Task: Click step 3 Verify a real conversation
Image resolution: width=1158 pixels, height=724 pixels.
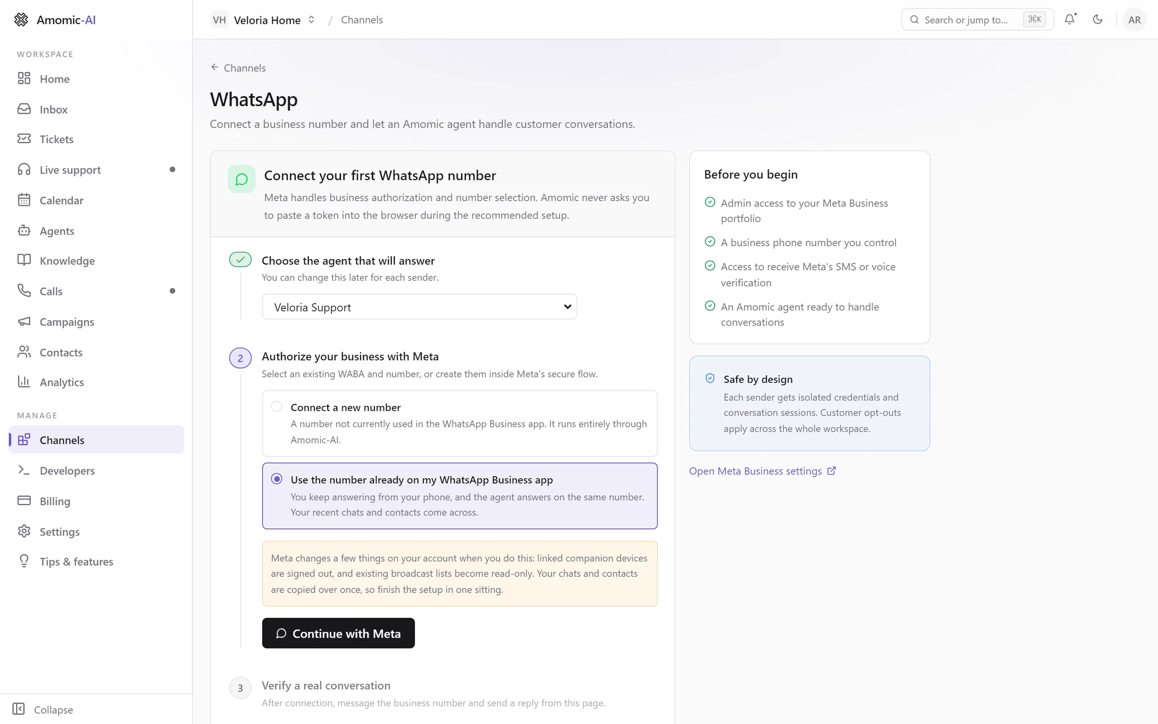Action: point(326,685)
